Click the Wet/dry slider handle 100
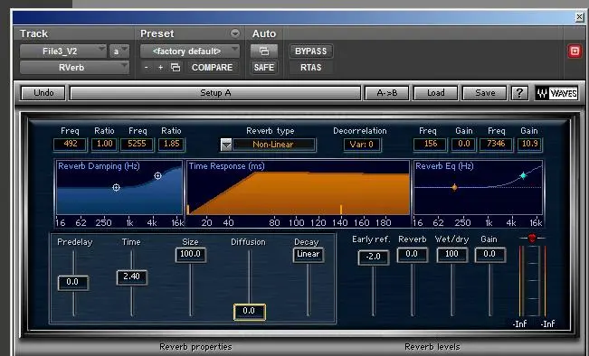This screenshot has height=356, width=589. (451, 255)
